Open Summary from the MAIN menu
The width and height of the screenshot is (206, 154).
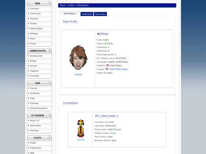point(35,8)
